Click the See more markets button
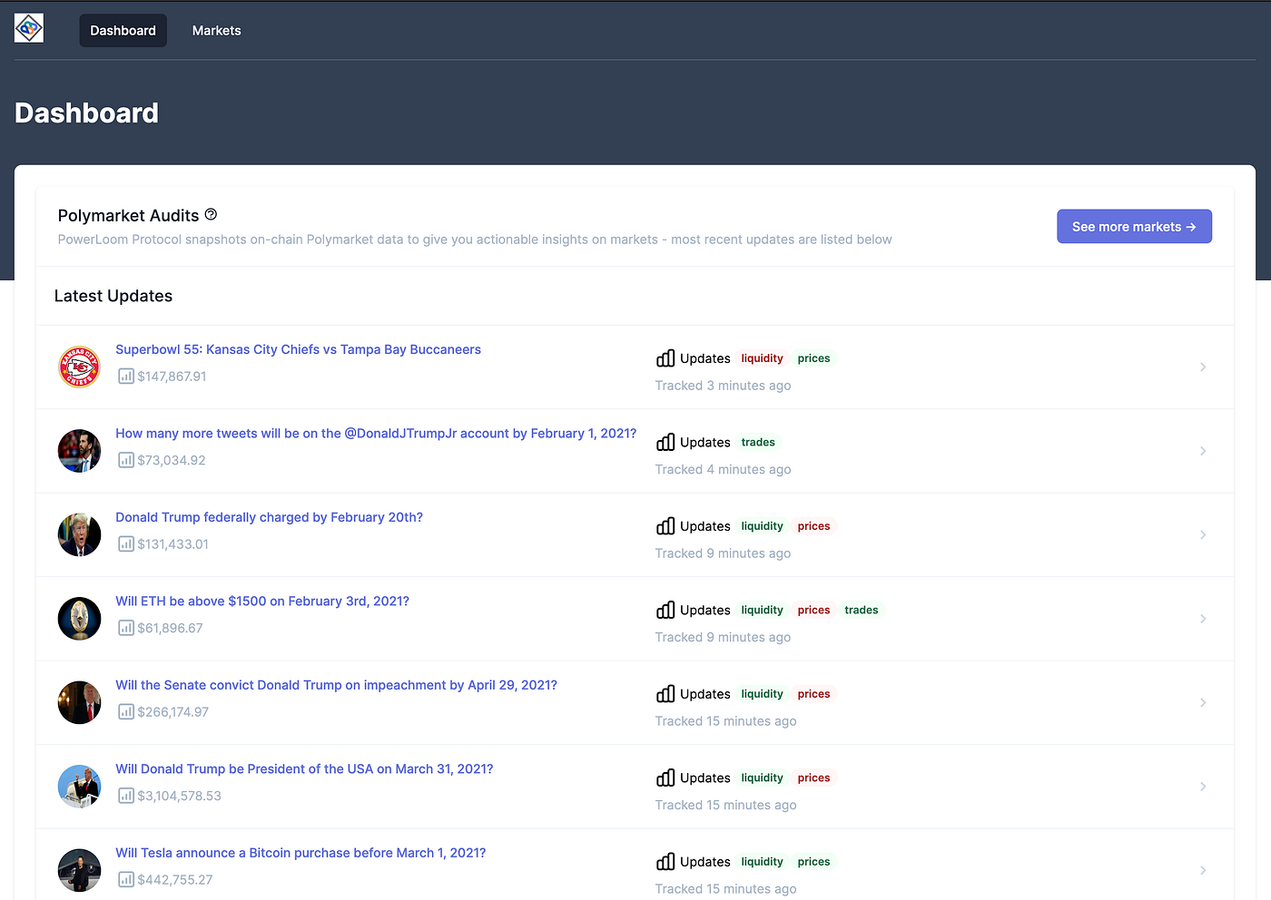Viewport: 1271px width, 900px height. pos(1134,227)
